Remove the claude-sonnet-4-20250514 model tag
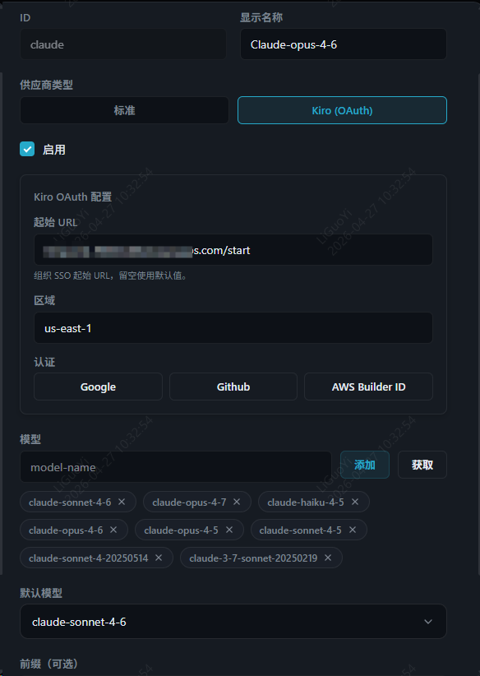The width and height of the screenshot is (480, 676). 159,558
